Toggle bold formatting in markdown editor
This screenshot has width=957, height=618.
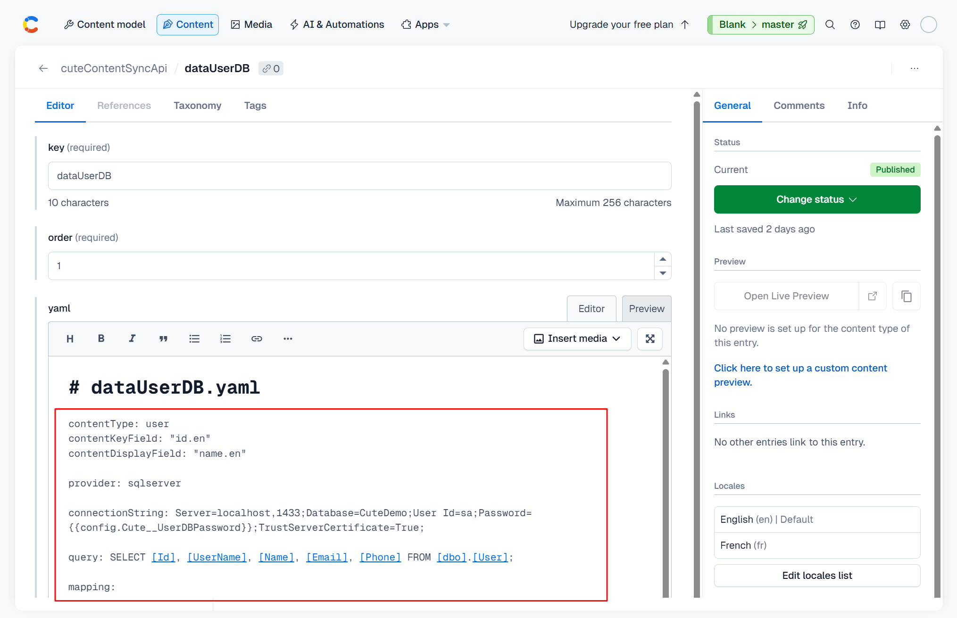(x=101, y=338)
